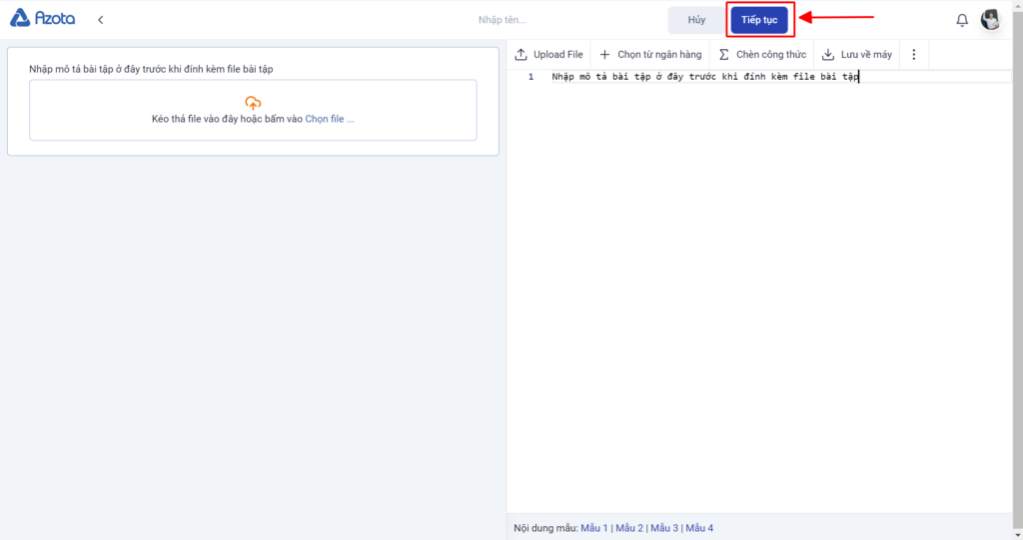Click the Nhập tên name input field
This screenshot has height=540, width=1023.
503,20
